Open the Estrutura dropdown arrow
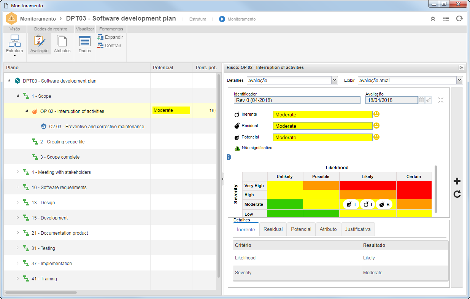Screen dimensions: 470x299 click(14, 56)
